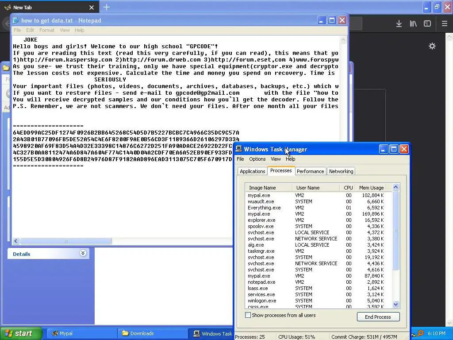Toggle the browser sidebar icon

click(427, 24)
